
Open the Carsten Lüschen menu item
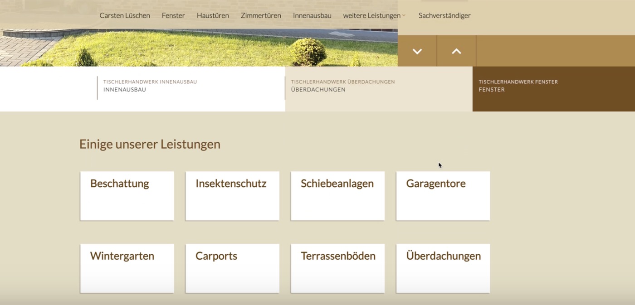[125, 15]
